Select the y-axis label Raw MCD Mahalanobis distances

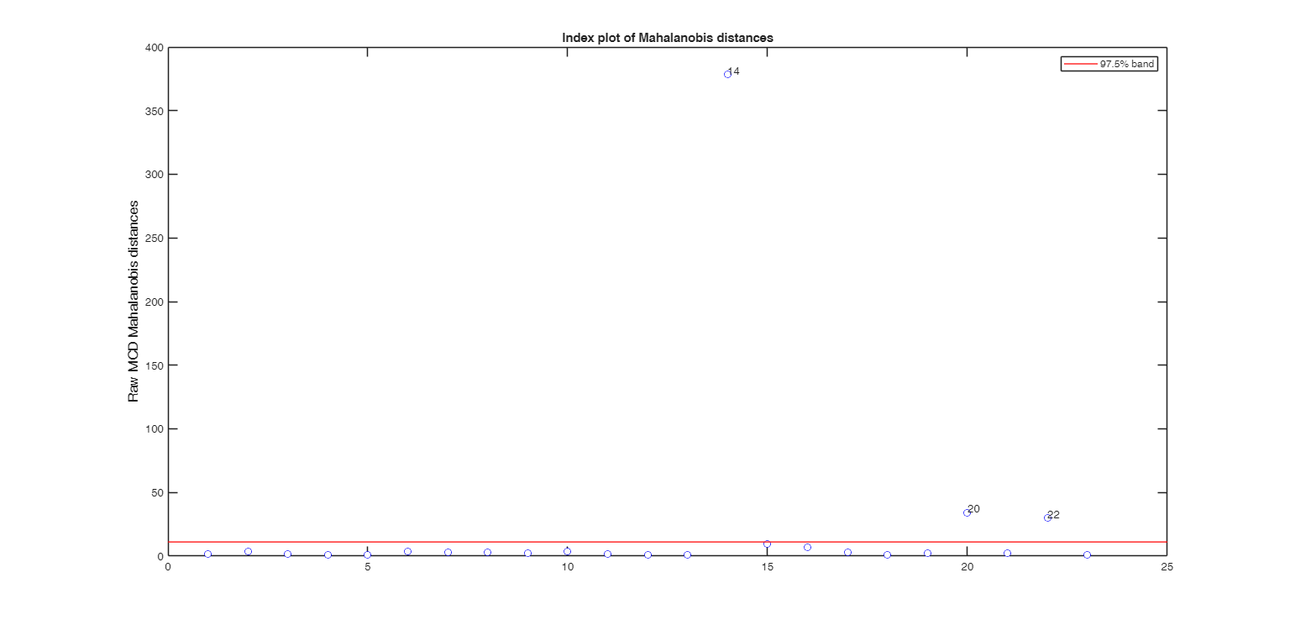(133, 300)
